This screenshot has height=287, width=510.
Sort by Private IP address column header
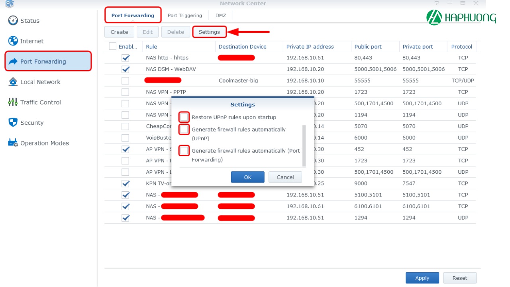click(x=317, y=47)
